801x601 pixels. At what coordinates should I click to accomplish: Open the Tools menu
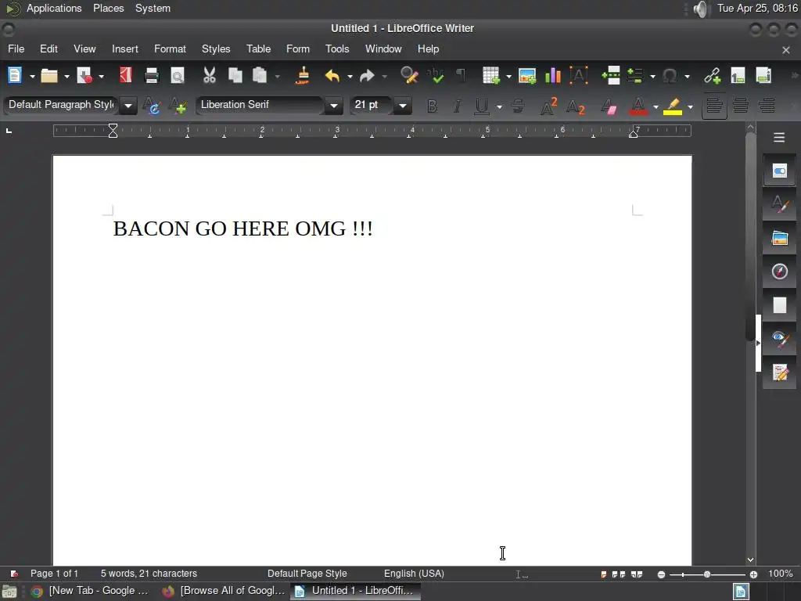point(337,49)
